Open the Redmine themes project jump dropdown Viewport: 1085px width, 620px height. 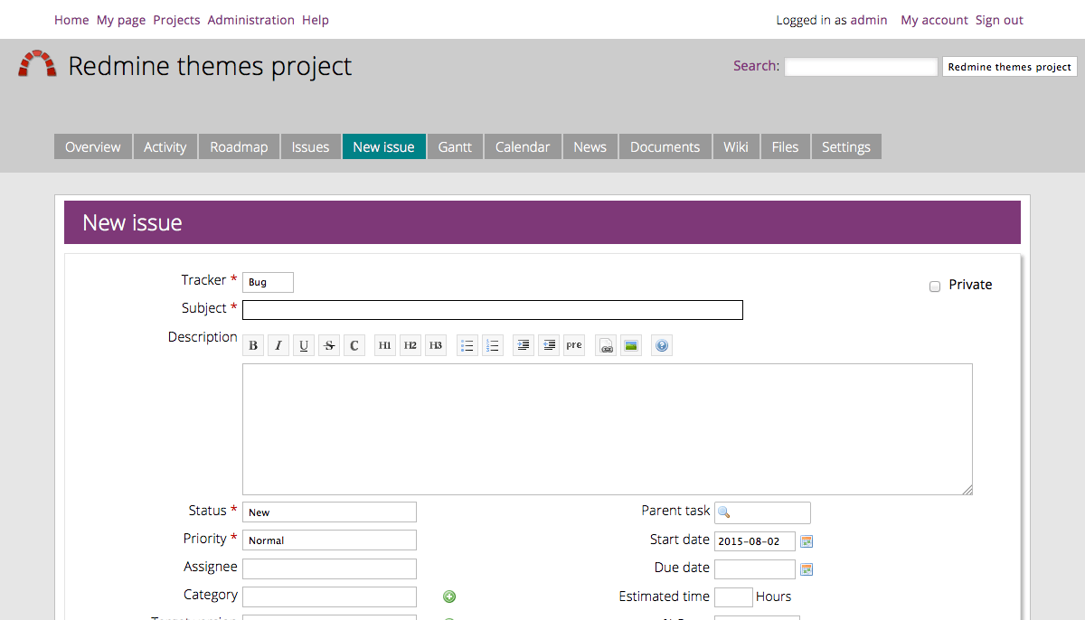tap(1009, 67)
